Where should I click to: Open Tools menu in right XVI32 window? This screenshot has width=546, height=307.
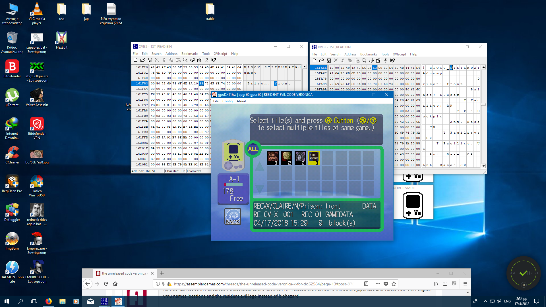[385, 54]
